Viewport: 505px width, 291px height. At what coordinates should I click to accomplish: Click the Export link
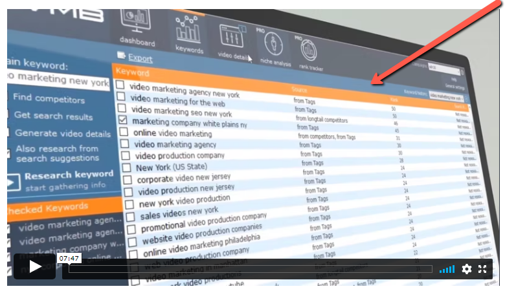(x=140, y=58)
